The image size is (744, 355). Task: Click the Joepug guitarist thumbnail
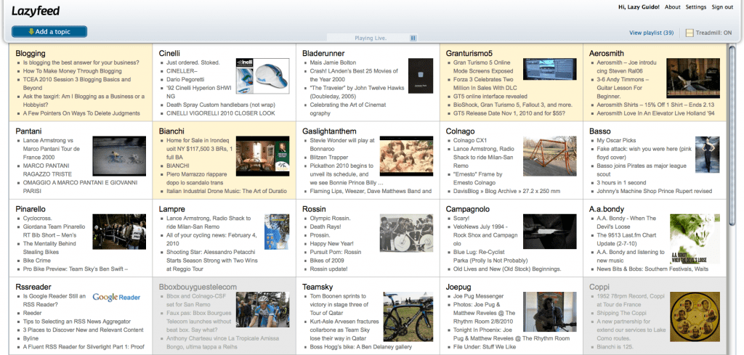pos(549,311)
